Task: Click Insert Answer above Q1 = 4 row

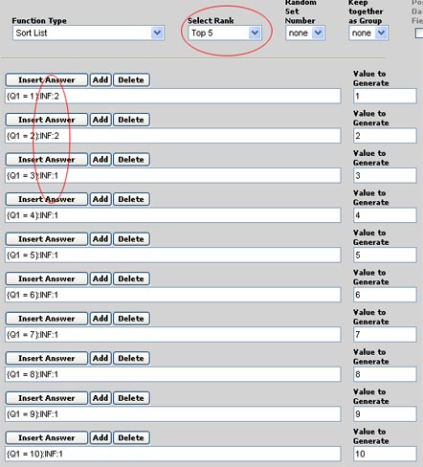Action: pyautogui.click(x=47, y=199)
